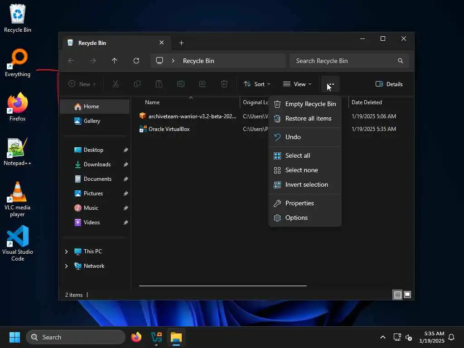The height and width of the screenshot is (348, 464).
Task: Show hidden tray icons chevron
Action: [382, 337]
